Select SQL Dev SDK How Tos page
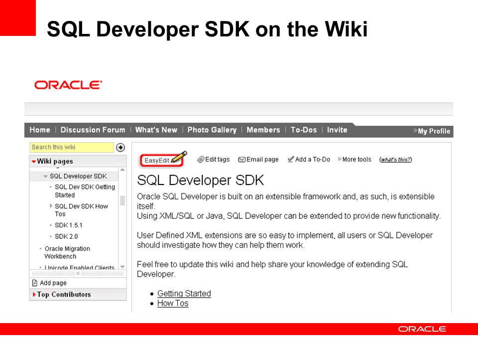478x359 pixels. click(81, 210)
